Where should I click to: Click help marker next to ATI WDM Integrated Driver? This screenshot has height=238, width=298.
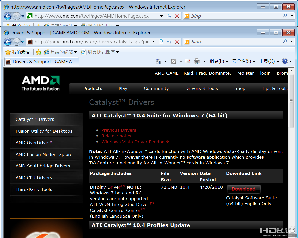click(x=152, y=203)
